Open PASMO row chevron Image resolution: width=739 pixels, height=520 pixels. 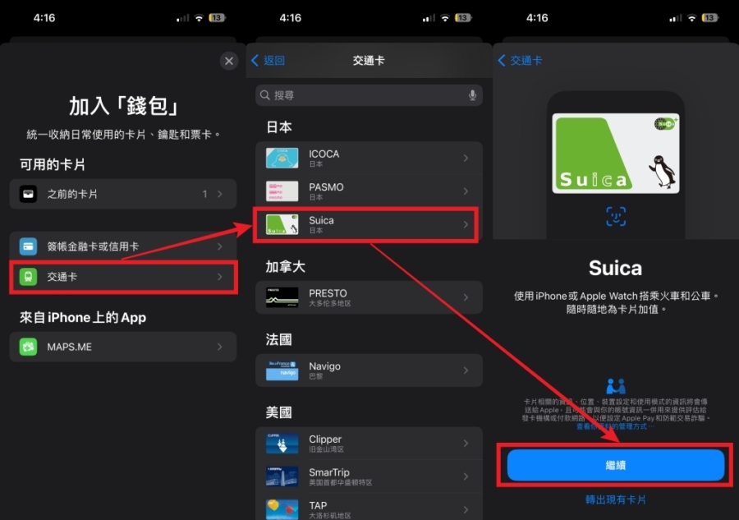466,191
